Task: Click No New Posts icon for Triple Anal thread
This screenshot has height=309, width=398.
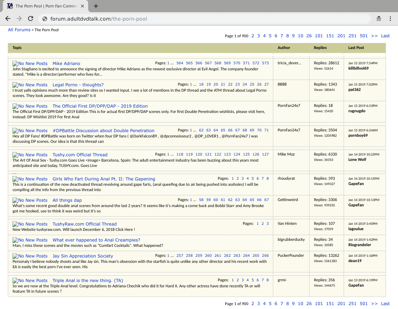Action: (30, 280)
